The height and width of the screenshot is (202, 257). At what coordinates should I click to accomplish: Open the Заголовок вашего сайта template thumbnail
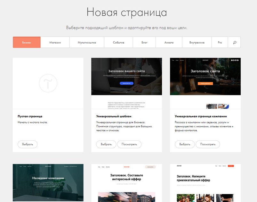(126, 83)
